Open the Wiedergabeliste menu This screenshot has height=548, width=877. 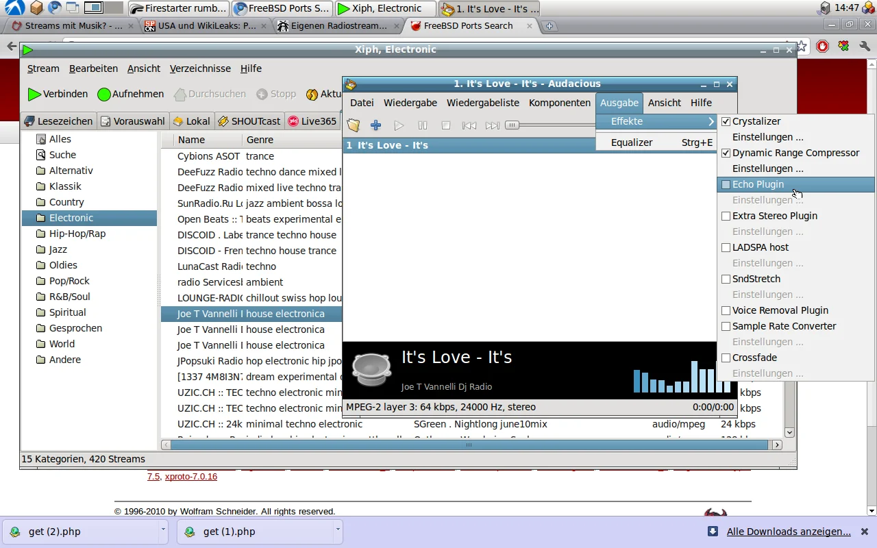(x=483, y=103)
